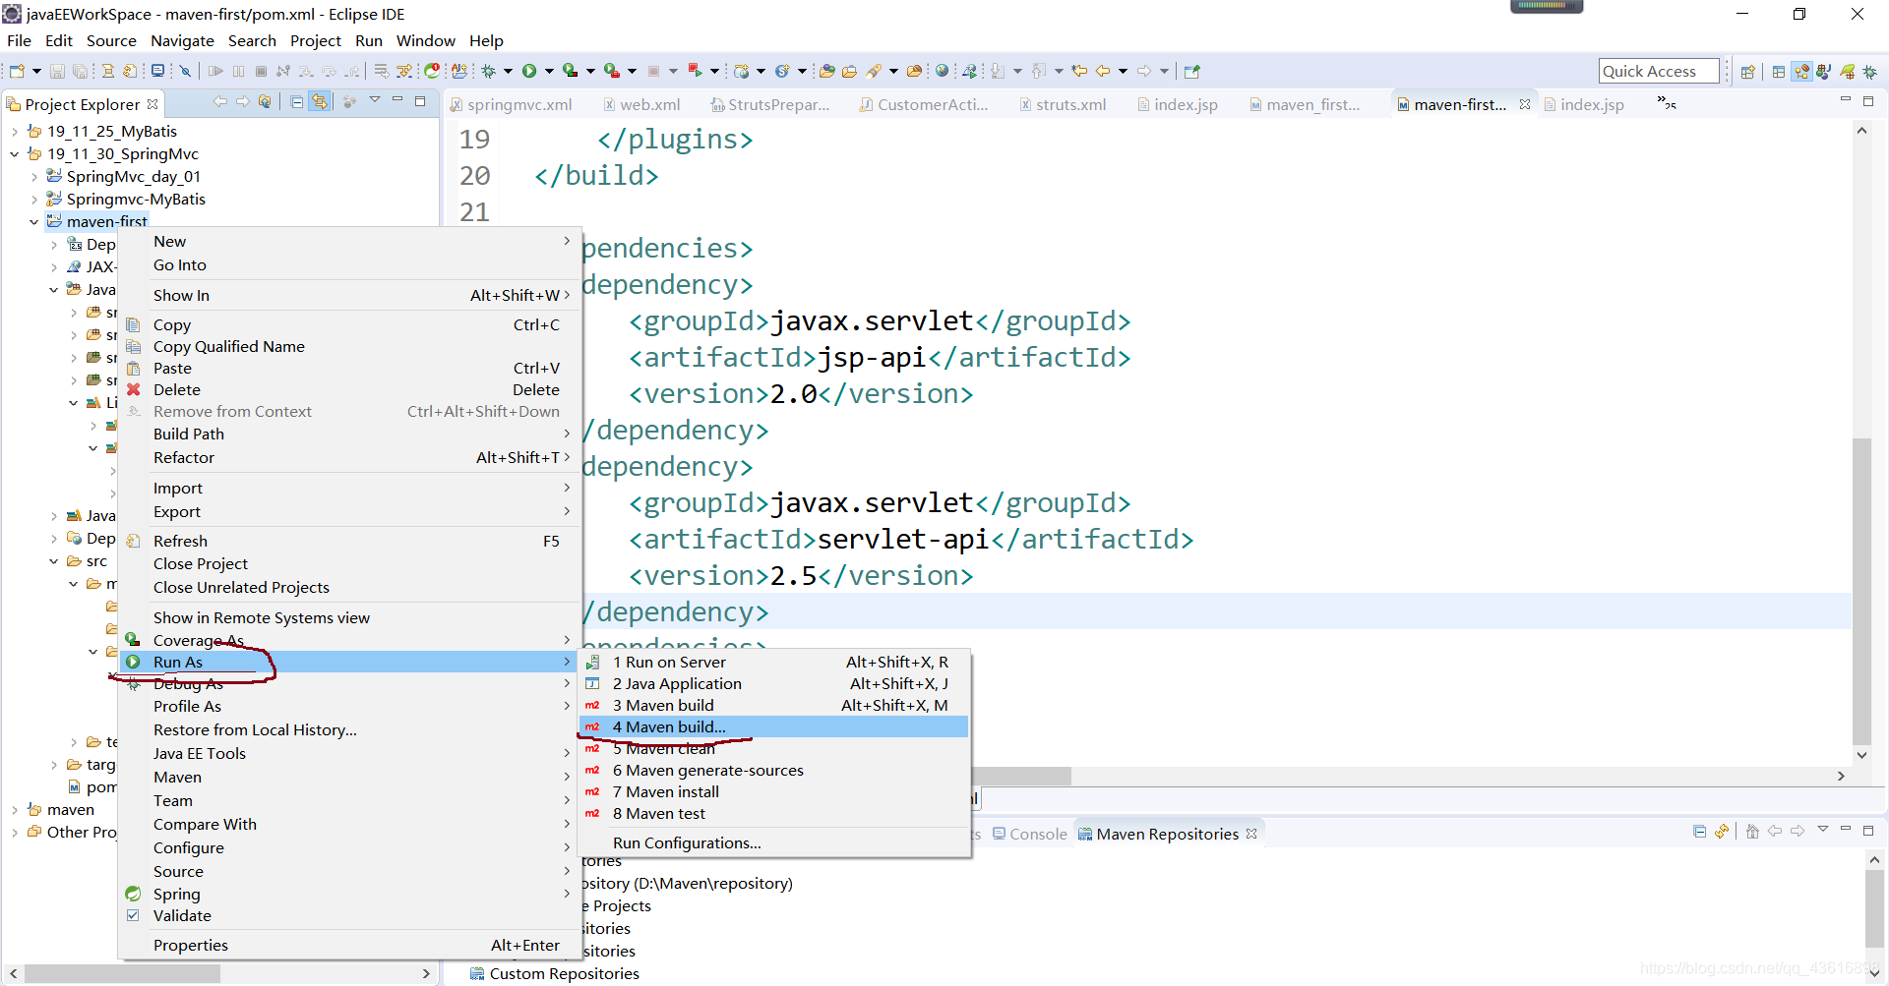Collapse the 19_11_30_SpringMvc project node
This screenshot has height=986, width=1889.
pyautogui.click(x=14, y=154)
